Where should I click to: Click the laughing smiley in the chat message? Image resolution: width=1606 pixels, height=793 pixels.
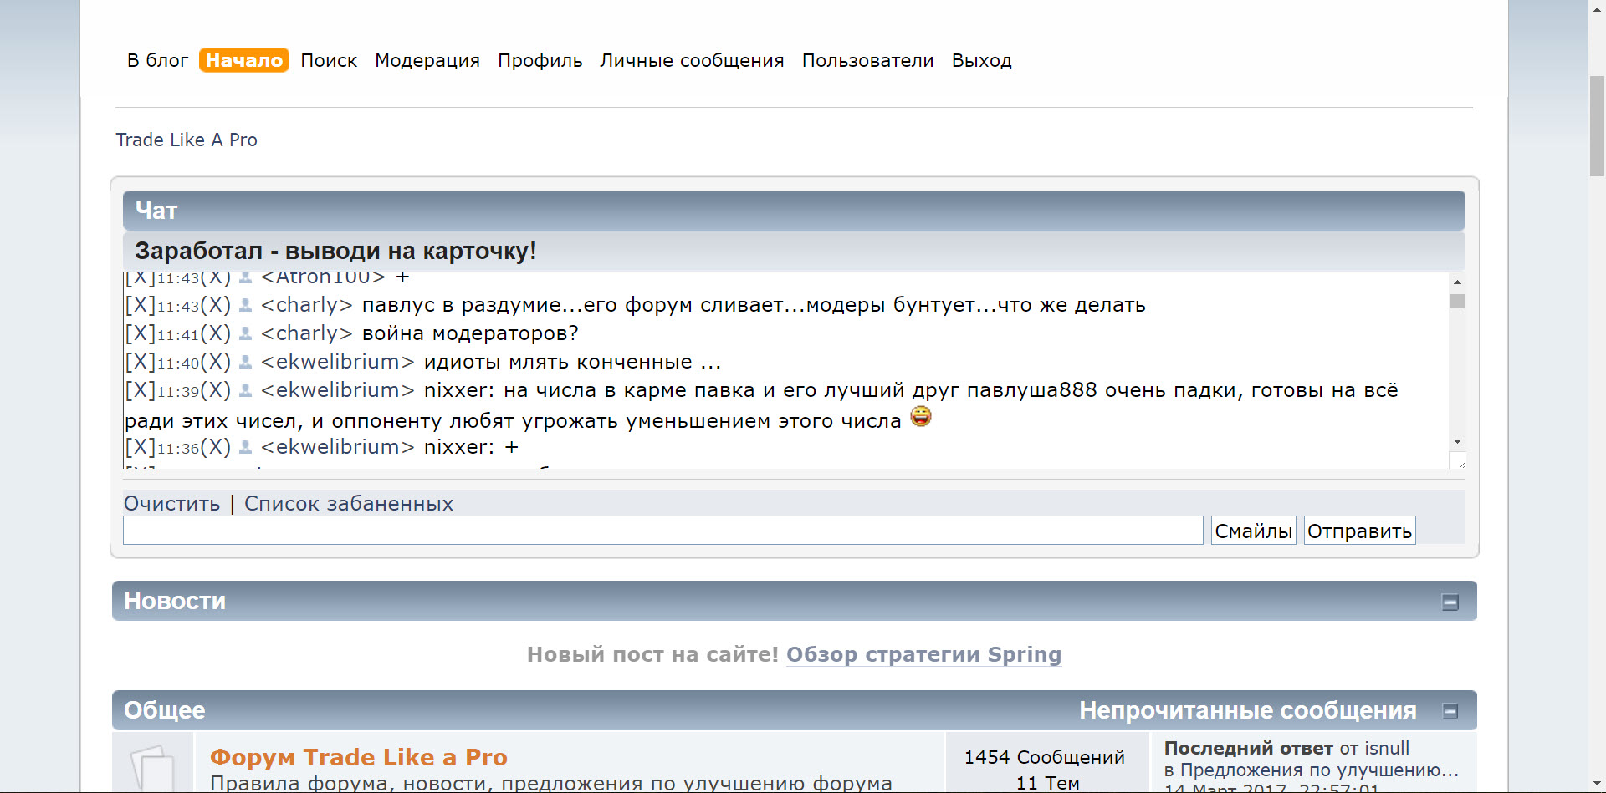click(921, 416)
